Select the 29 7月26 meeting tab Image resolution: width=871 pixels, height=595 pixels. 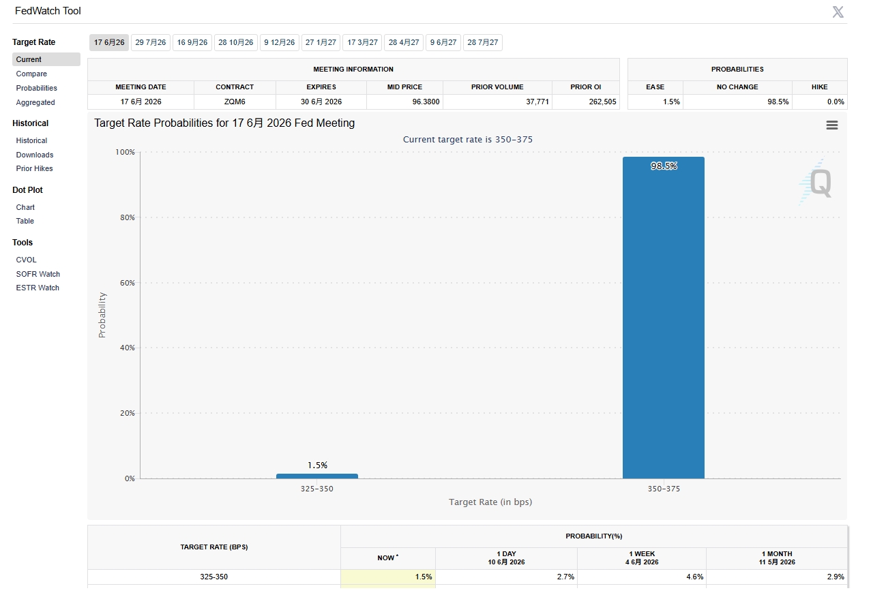point(151,42)
